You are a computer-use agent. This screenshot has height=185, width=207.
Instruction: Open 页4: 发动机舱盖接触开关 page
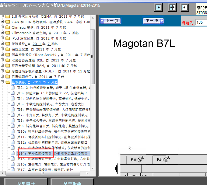tap(53, 99)
